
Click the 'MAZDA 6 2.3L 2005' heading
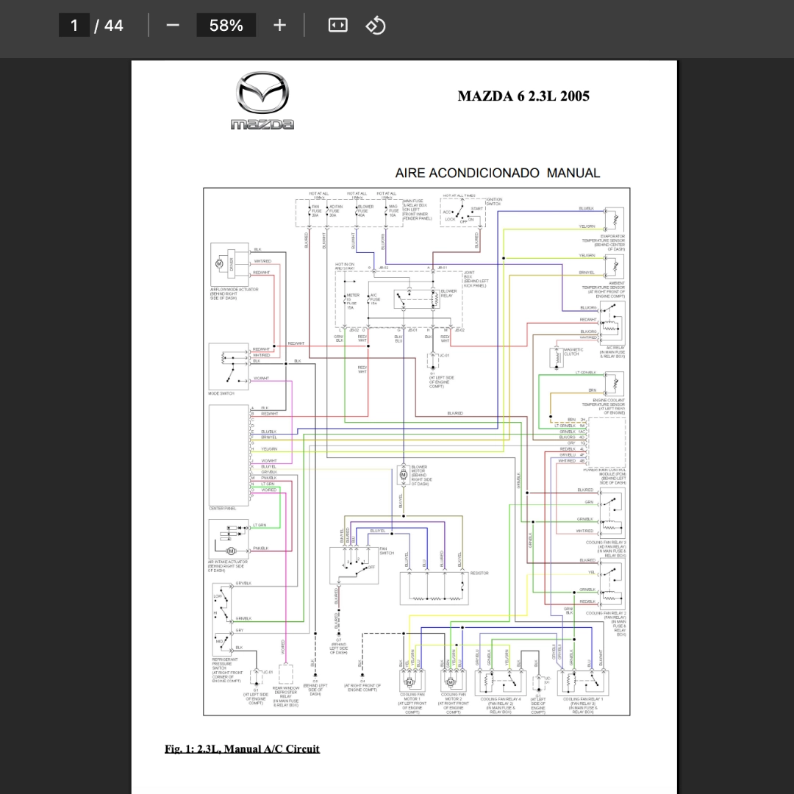(523, 96)
